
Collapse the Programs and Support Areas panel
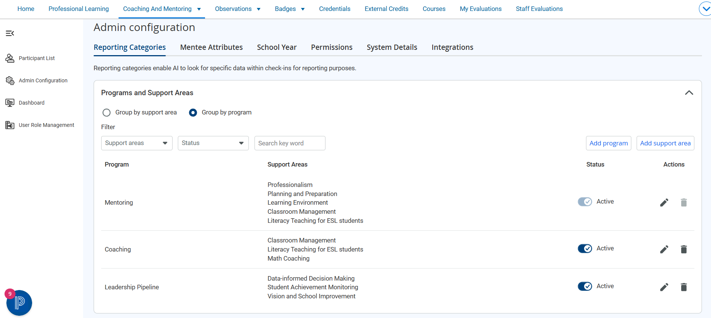point(689,93)
